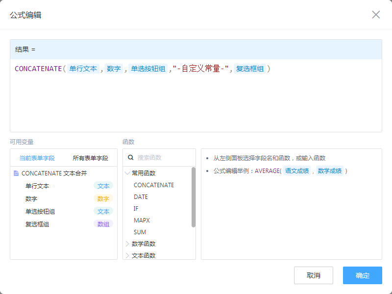
Task: Select the DATE function
Action: tap(141, 197)
